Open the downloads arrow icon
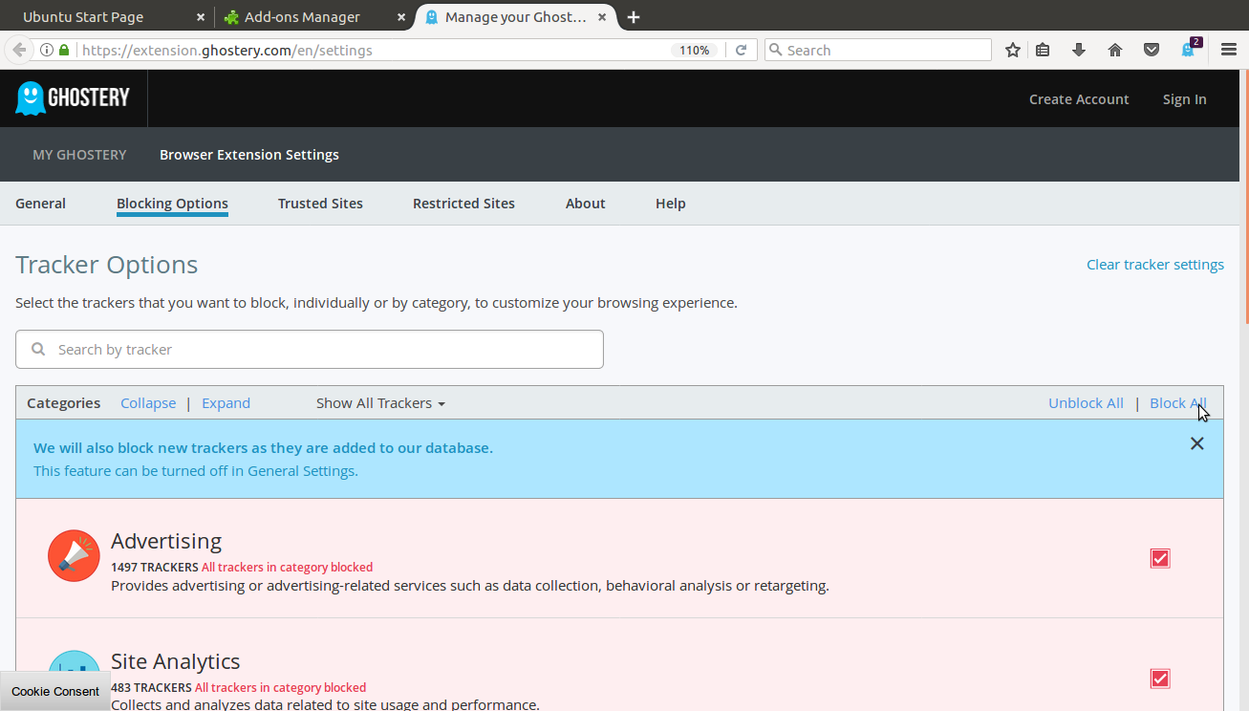Screen dimensions: 1249x711 (1079, 50)
